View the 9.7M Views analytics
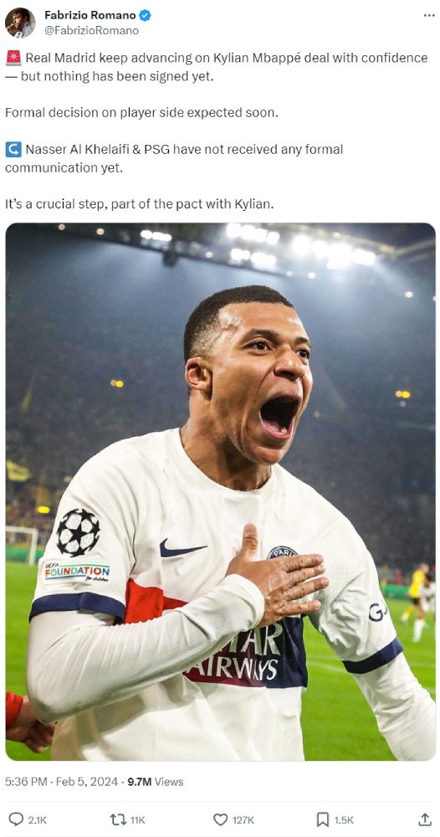Image resolution: width=440 pixels, height=837 pixels. 156,782
